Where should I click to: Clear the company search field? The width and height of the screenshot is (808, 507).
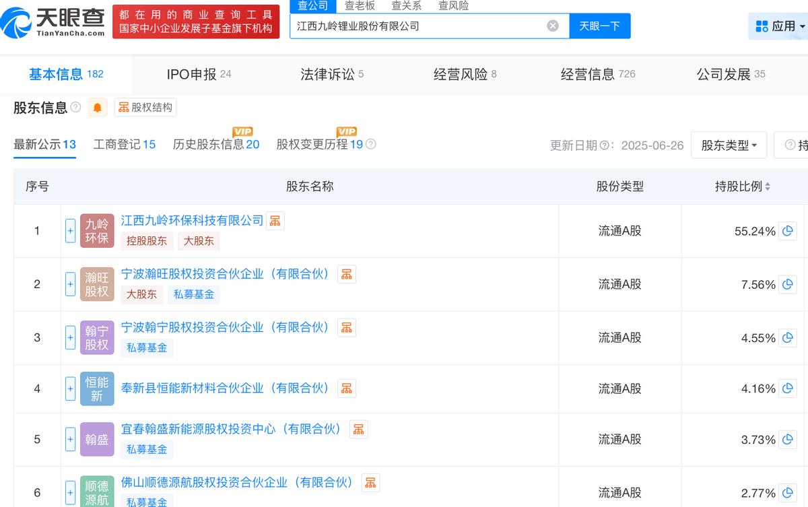coord(553,26)
